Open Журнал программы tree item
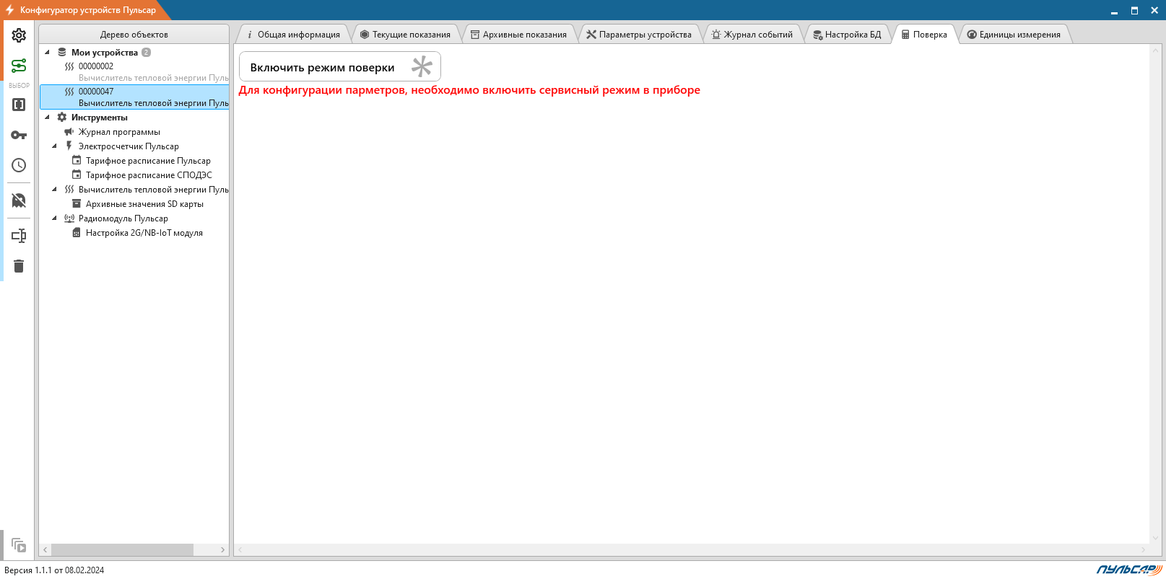1166x579 pixels. 119,132
